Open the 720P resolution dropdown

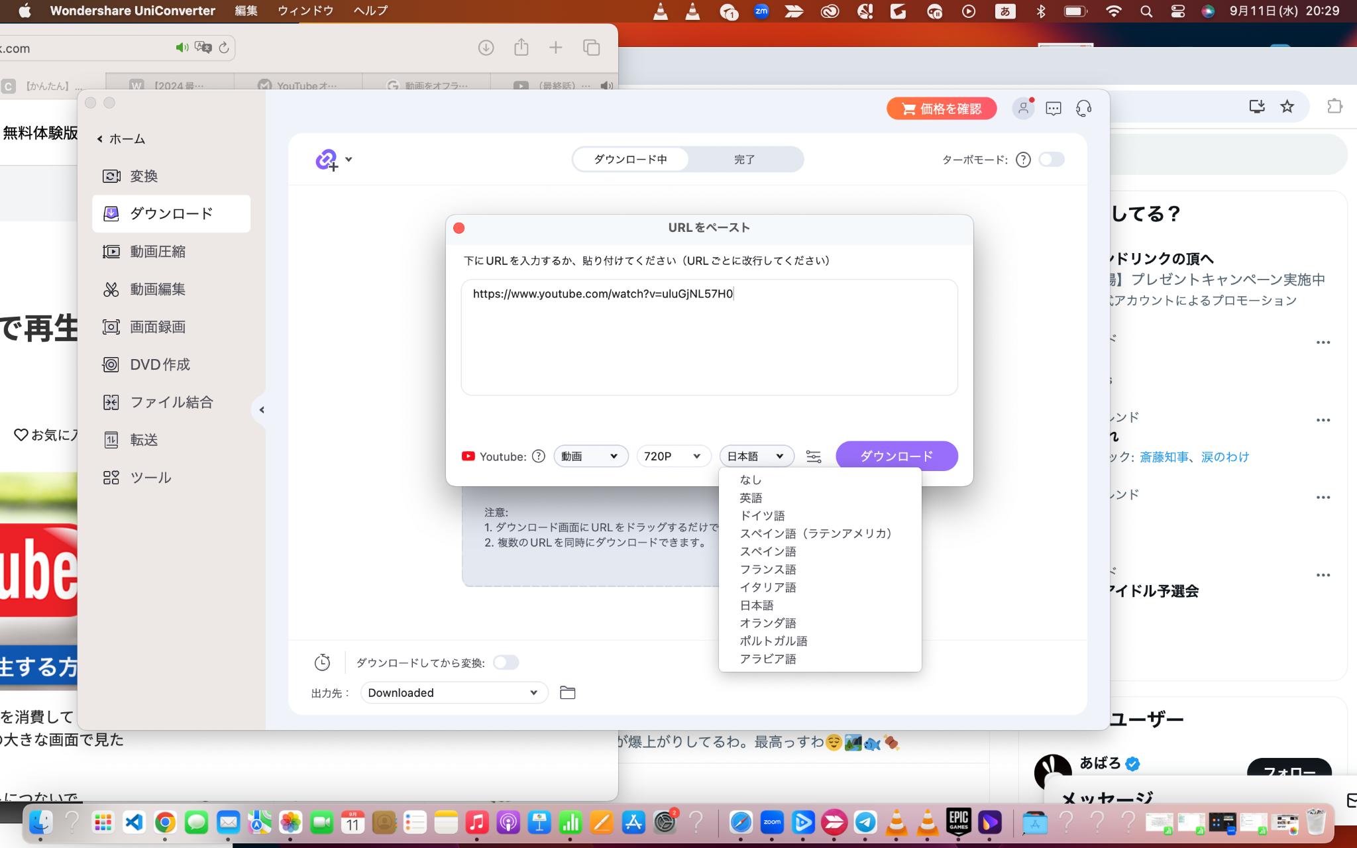(x=673, y=456)
